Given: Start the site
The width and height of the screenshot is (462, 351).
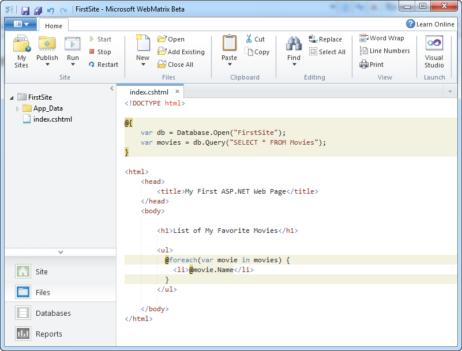Looking at the screenshot, I should [x=100, y=39].
